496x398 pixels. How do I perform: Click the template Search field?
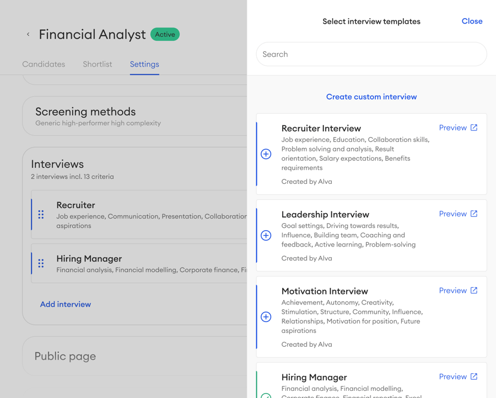(x=371, y=54)
